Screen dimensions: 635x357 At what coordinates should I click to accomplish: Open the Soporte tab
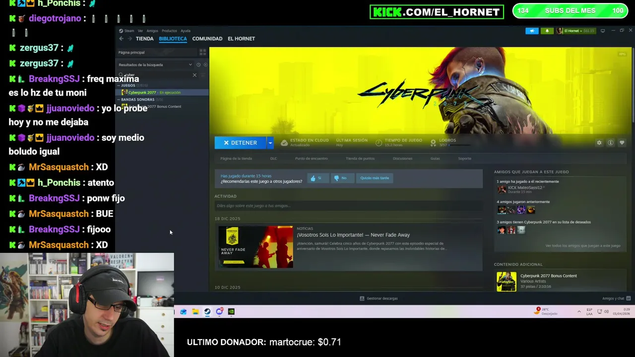click(465, 159)
